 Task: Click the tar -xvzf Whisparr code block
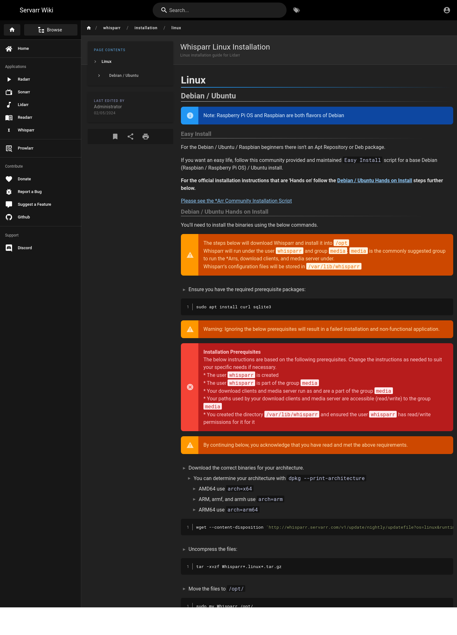(x=317, y=567)
